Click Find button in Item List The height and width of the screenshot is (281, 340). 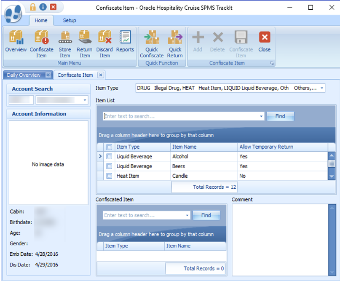click(280, 116)
